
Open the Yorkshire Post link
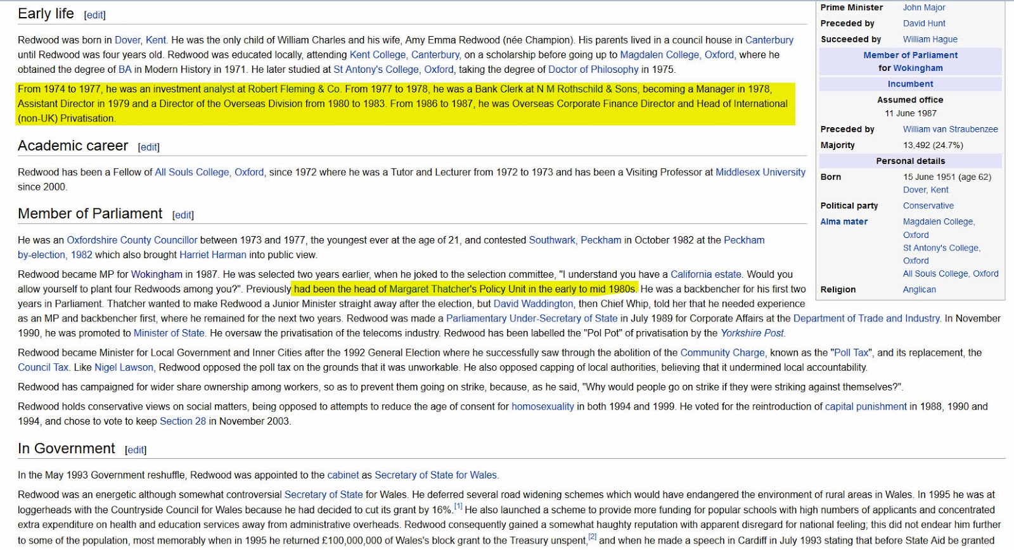(752, 333)
